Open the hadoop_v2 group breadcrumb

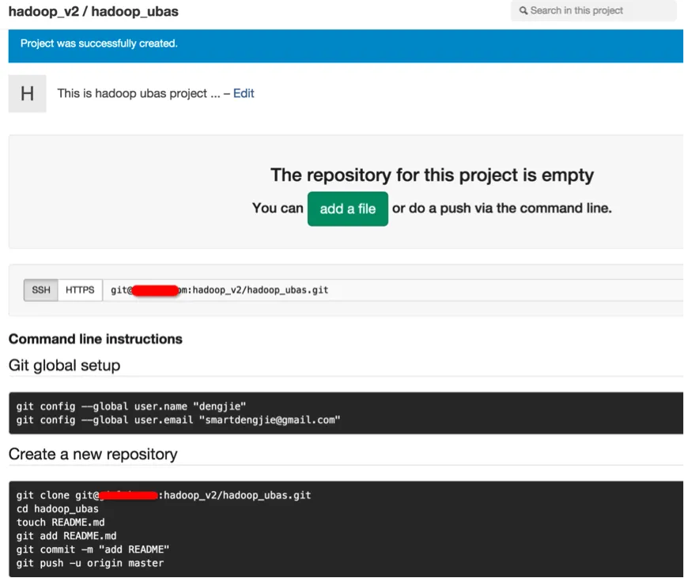point(41,12)
